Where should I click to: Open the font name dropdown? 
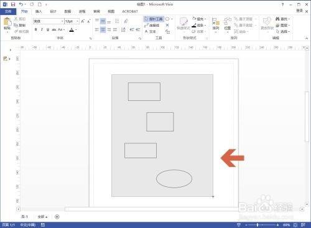(x=62, y=21)
